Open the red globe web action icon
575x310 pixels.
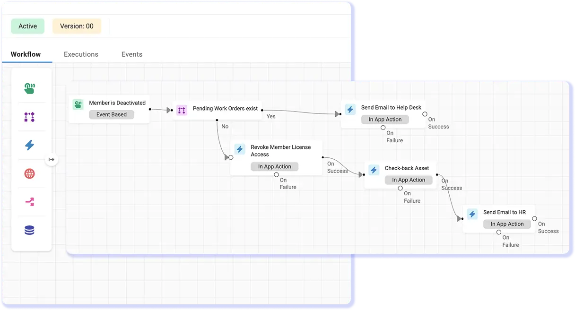[x=29, y=173]
